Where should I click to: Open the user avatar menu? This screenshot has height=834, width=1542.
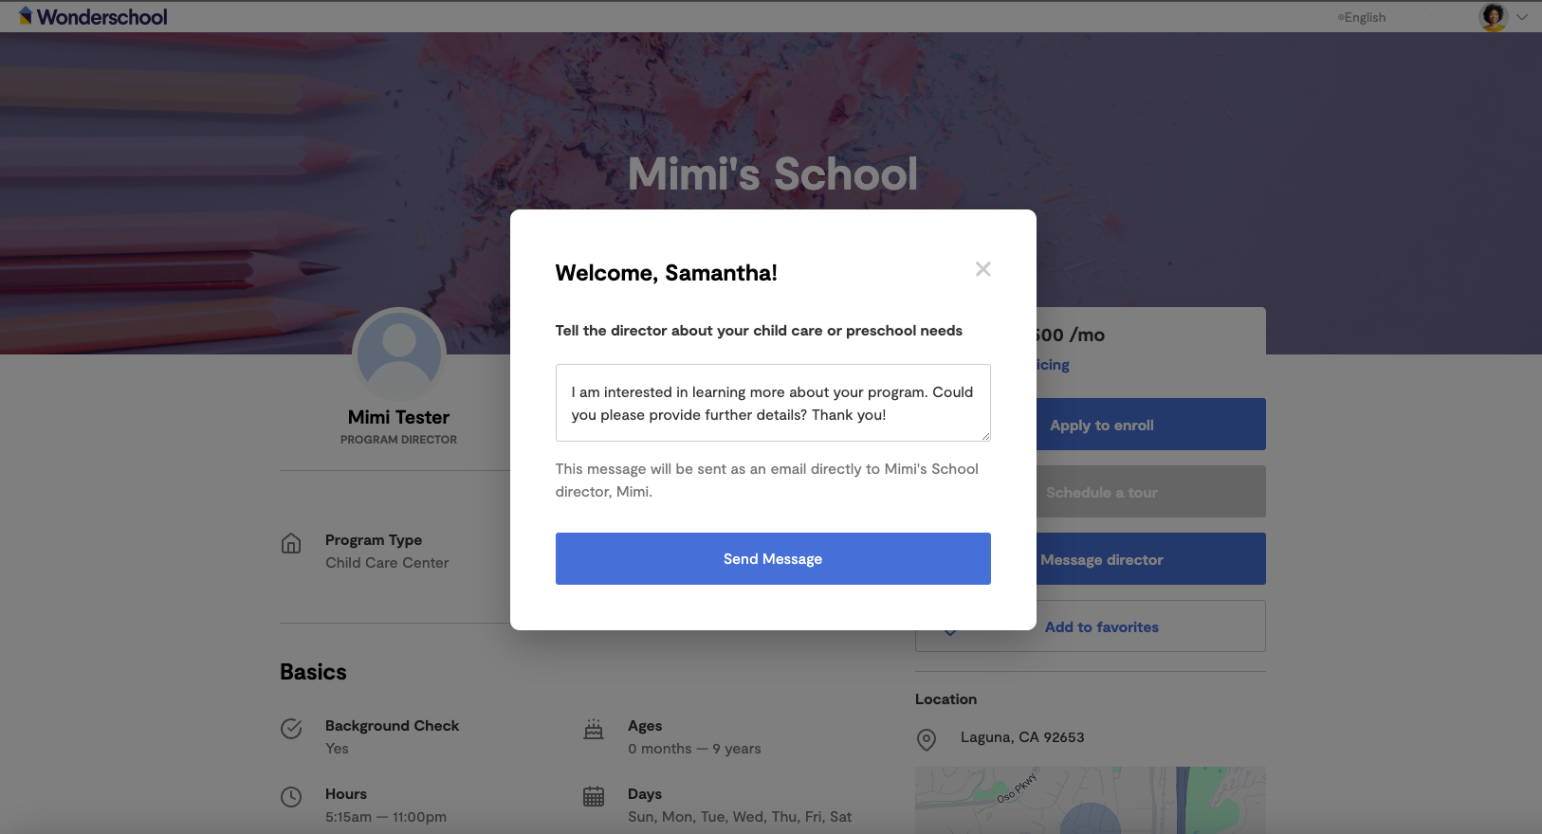(1494, 16)
